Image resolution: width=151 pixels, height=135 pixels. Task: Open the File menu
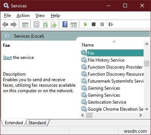click(x=7, y=15)
